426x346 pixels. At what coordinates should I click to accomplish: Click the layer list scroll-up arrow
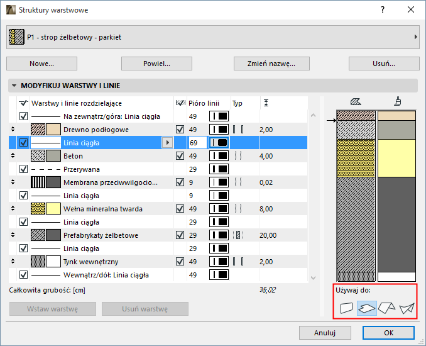pos(313,115)
